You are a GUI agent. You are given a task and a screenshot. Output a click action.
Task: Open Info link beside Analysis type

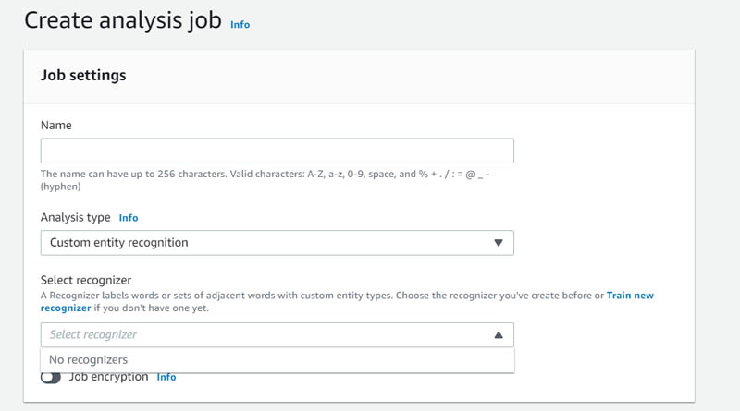point(129,218)
